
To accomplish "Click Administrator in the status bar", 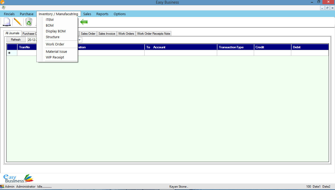I will tap(26, 187).
